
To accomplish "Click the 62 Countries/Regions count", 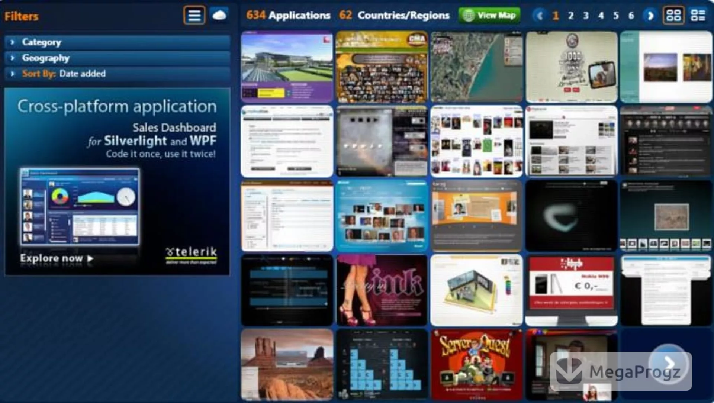I will (394, 15).
